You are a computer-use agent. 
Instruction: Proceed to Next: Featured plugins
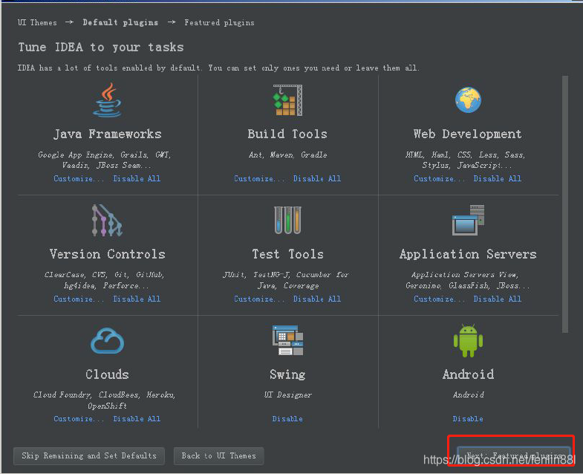(513, 455)
